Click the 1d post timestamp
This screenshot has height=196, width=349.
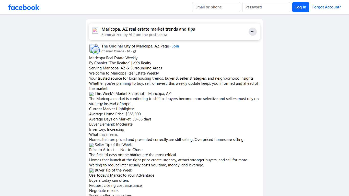click(x=128, y=51)
